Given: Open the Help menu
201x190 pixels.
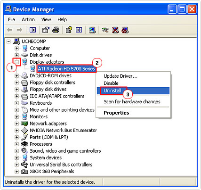Looking at the screenshot, I should tap(62, 20).
